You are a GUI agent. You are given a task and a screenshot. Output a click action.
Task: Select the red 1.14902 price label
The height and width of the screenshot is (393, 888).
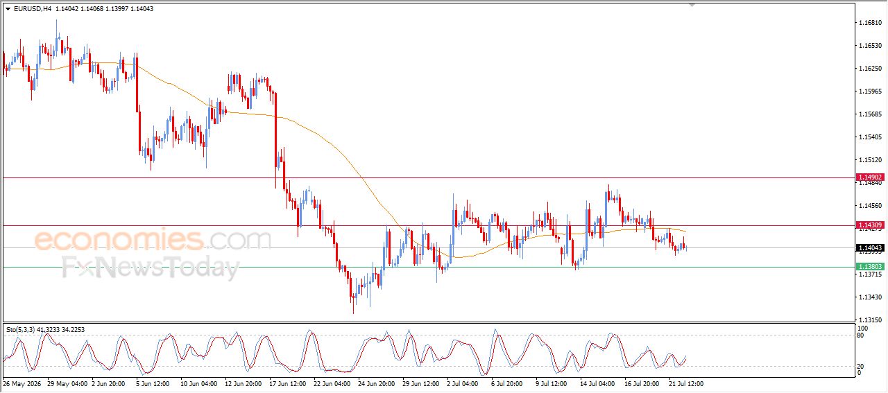click(x=870, y=177)
